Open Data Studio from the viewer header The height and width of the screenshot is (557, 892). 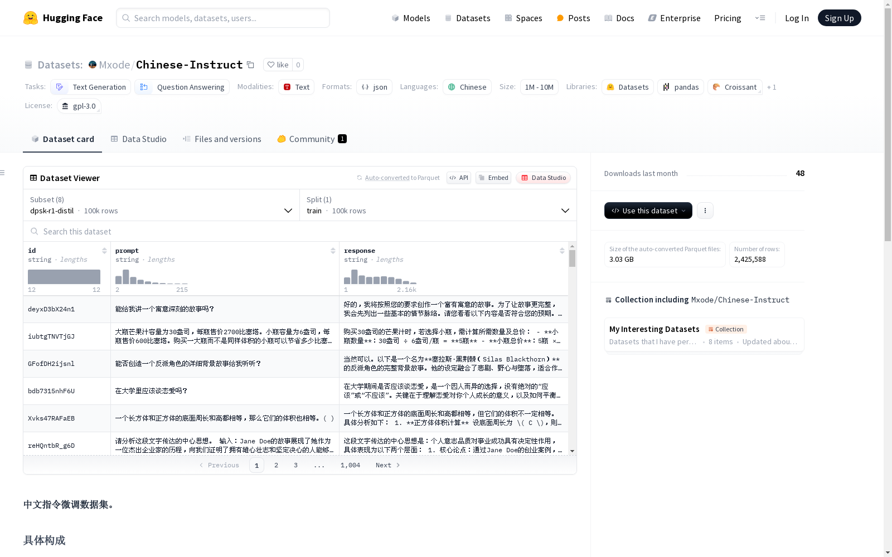tap(544, 178)
